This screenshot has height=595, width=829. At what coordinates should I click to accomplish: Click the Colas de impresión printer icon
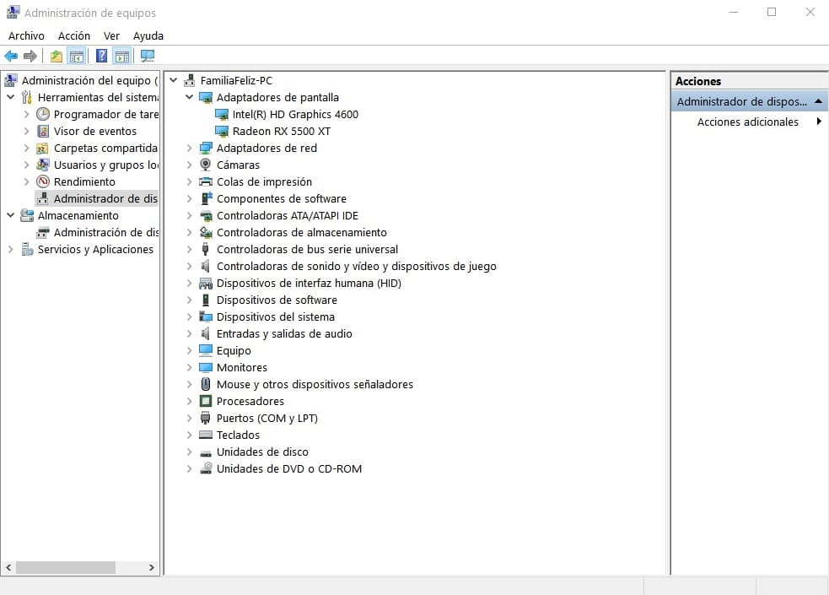pos(206,181)
